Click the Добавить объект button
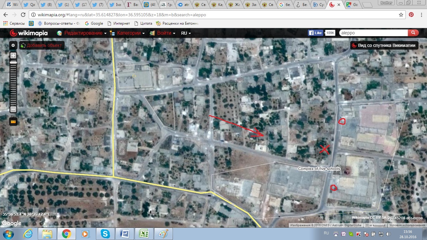This screenshot has width=427, height=240. [x=42, y=45]
